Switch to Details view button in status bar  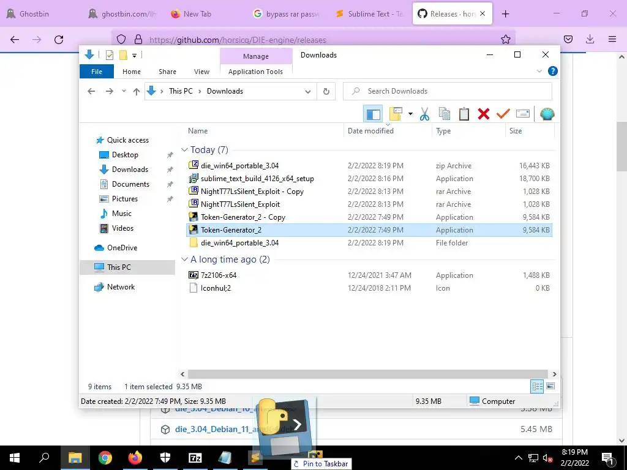pos(537,387)
